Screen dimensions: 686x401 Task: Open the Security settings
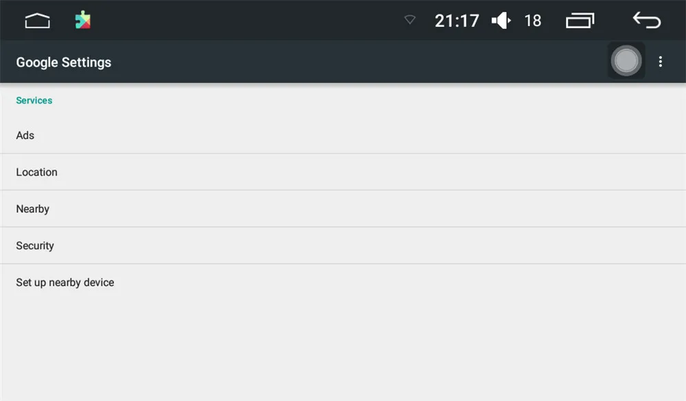pyautogui.click(x=343, y=245)
